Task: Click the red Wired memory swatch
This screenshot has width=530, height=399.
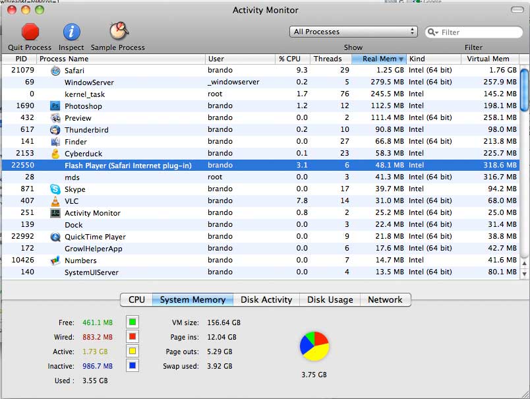Action: (132, 336)
